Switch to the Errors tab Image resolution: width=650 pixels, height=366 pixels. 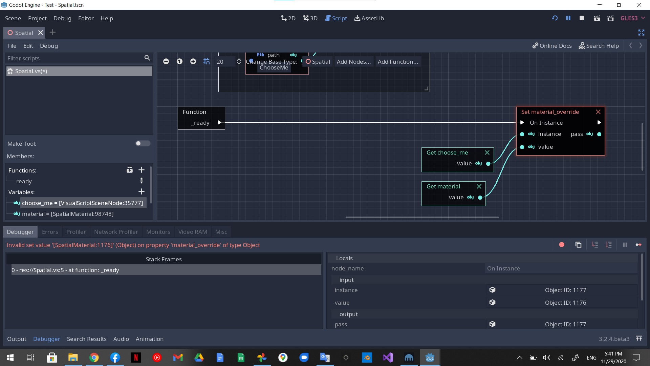click(50, 232)
